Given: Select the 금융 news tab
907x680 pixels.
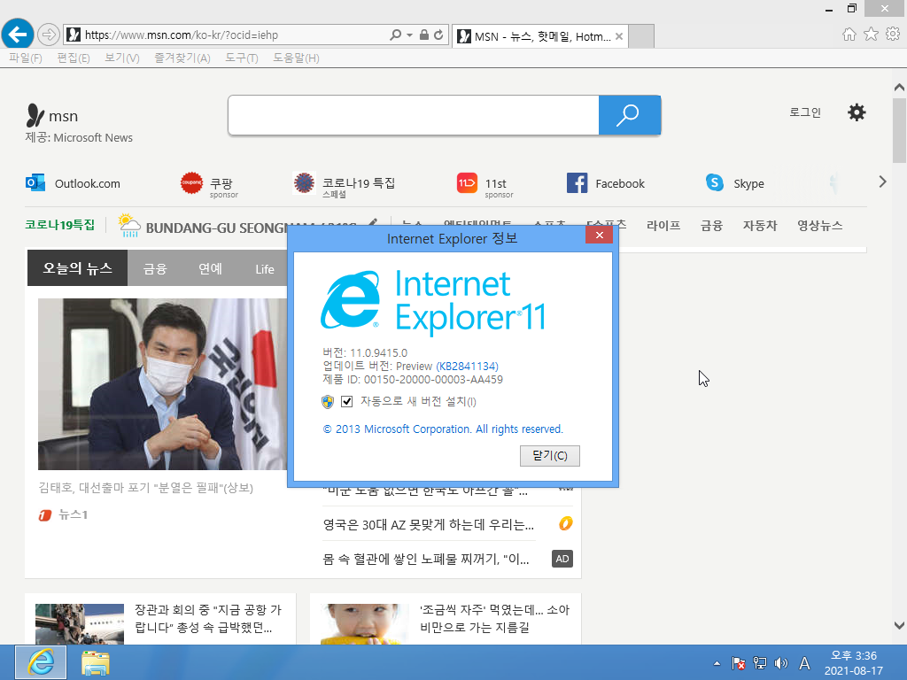Looking at the screenshot, I should pyautogui.click(x=155, y=268).
